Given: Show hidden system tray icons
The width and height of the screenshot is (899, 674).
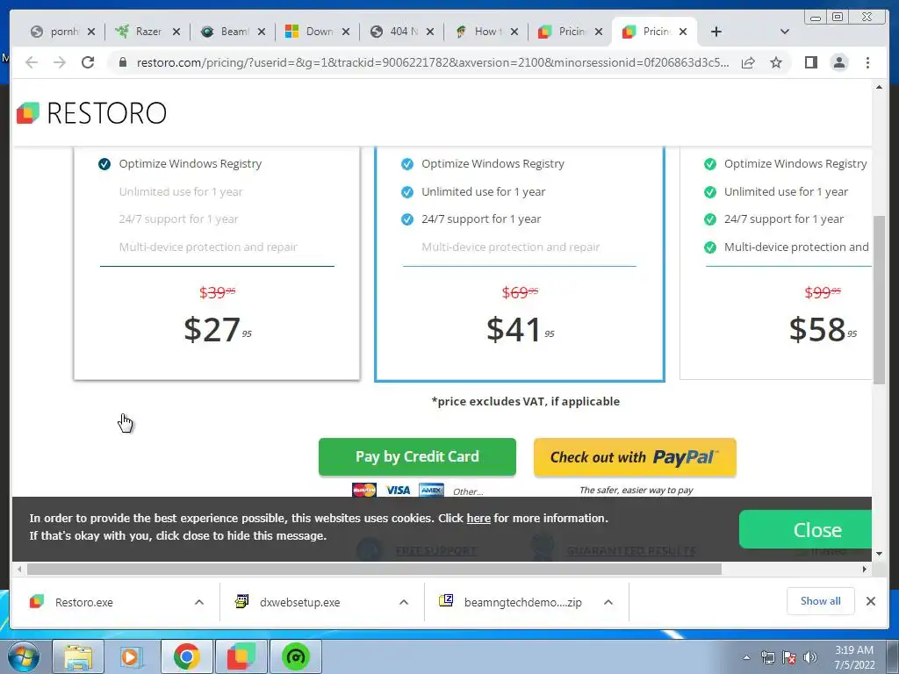Looking at the screenshot, I should [x=746, y=657].
